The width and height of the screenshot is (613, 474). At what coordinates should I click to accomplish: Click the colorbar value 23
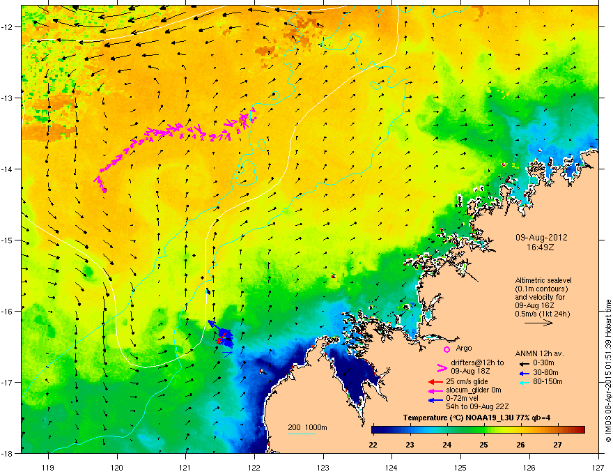pos(410,445)
